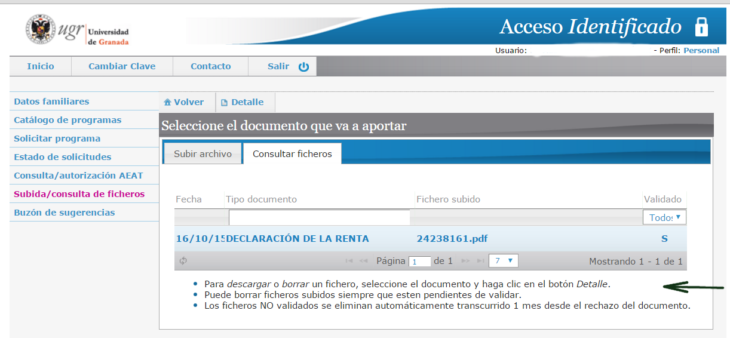
Task: Click the University of Granada logo
Action: 77,30
